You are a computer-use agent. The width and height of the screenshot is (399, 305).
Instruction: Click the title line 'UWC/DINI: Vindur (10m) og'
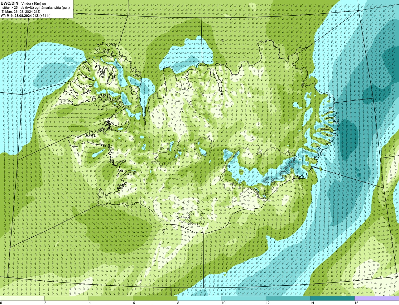(x=23, y=3)
